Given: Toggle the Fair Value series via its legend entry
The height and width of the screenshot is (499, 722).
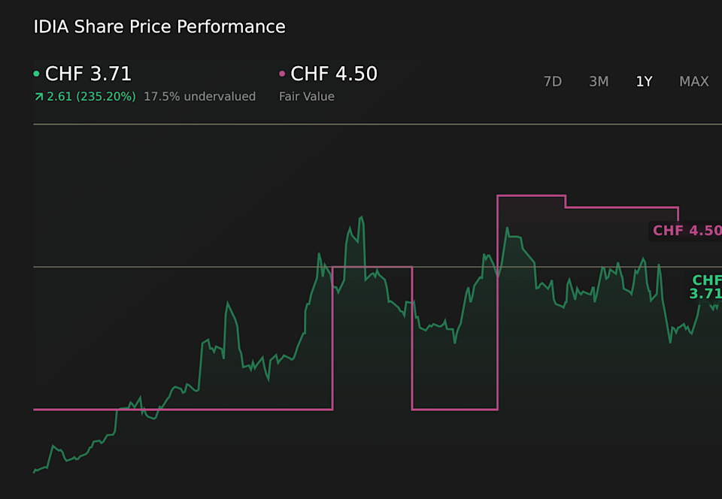Looking at the screenshot, I should coord(333,74).
